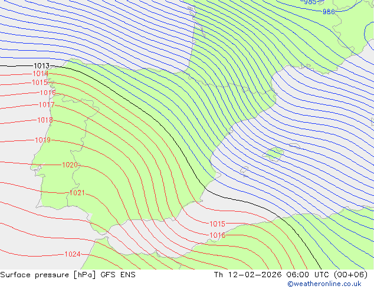Click the blue 985 isobar label
The height and width of the screenshot is (289, 374).
(311, 2)
